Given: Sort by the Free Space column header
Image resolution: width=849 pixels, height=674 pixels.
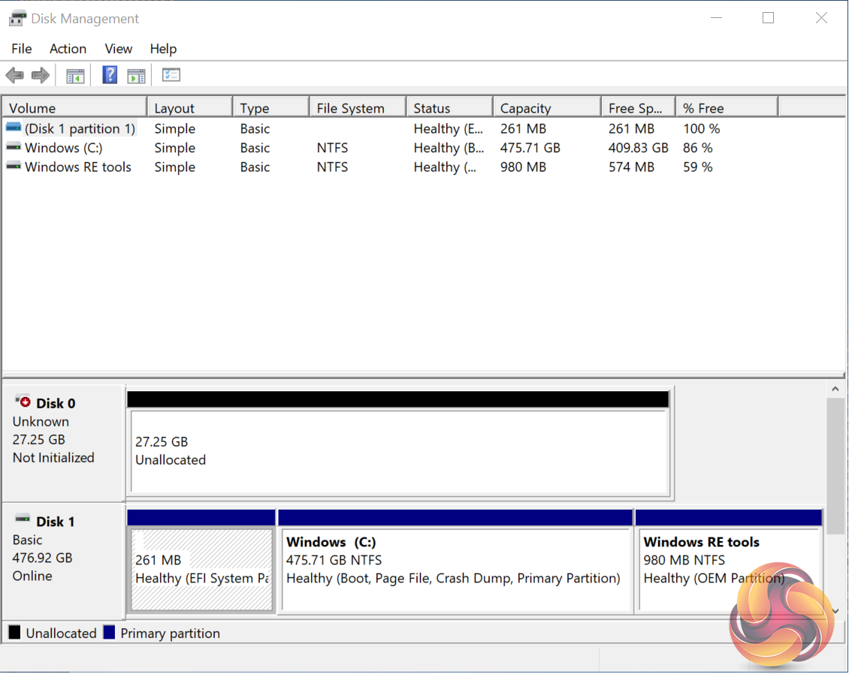Looking at the screenshot, I should 639,107.
